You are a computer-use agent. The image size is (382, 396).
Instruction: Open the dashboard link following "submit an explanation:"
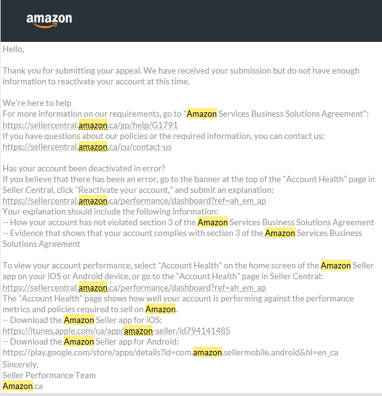click(x=134, y=201)
